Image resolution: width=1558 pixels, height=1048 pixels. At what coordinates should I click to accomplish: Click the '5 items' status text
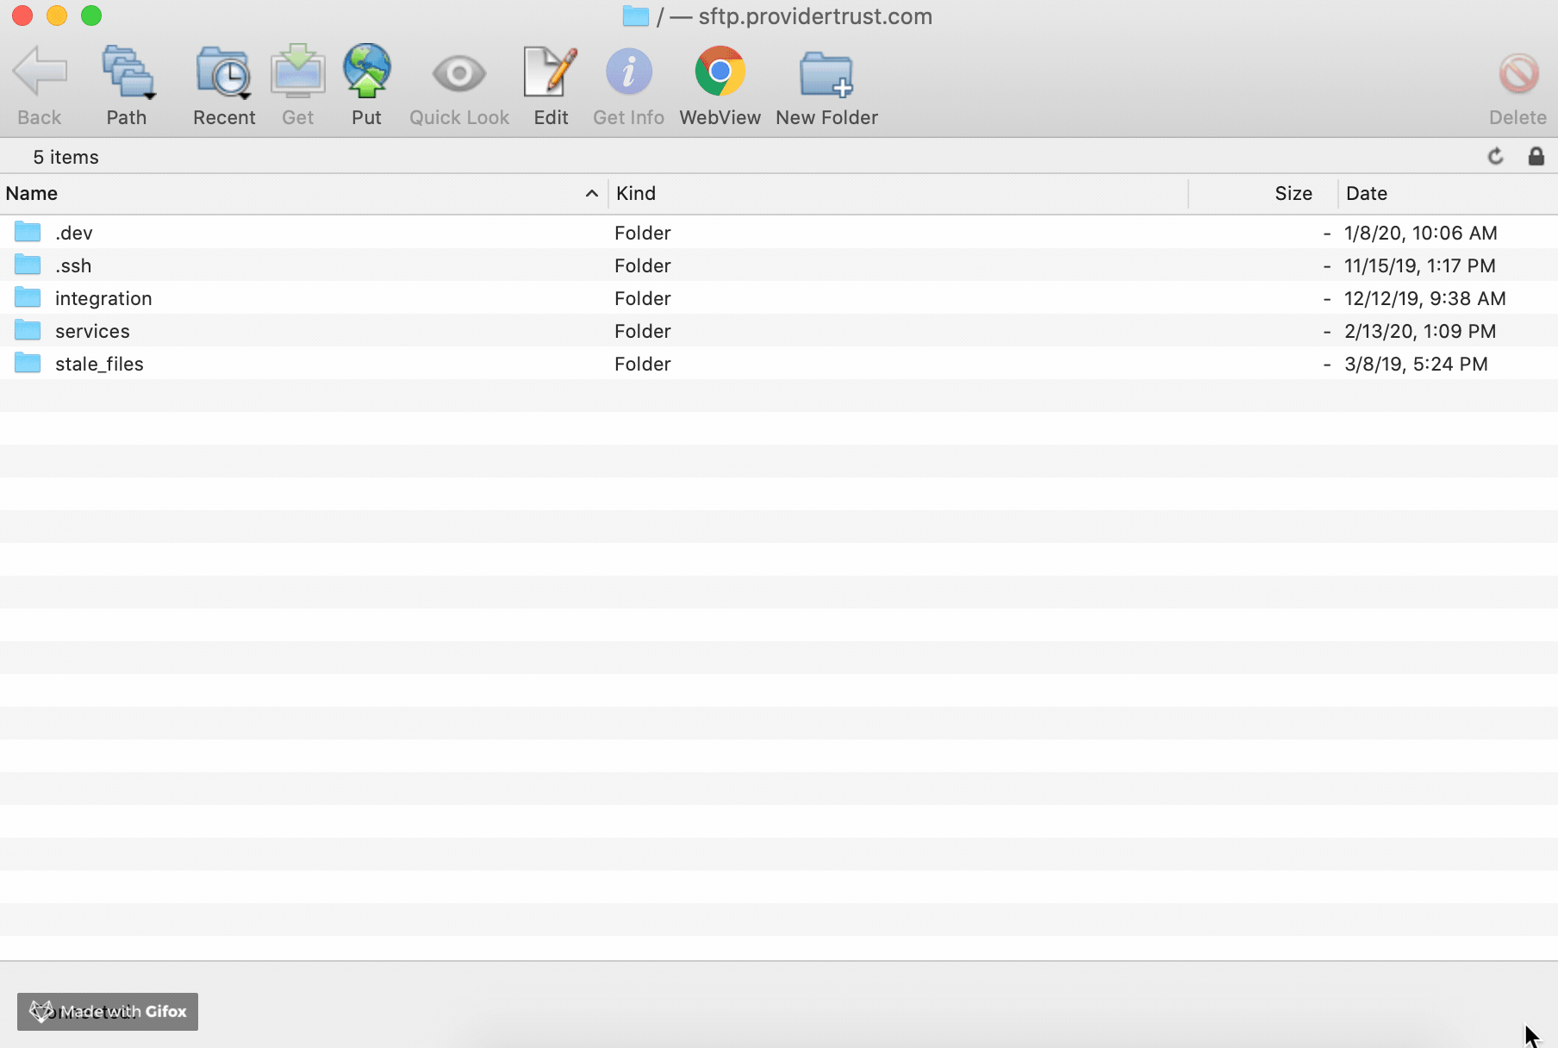pos(66,157)
